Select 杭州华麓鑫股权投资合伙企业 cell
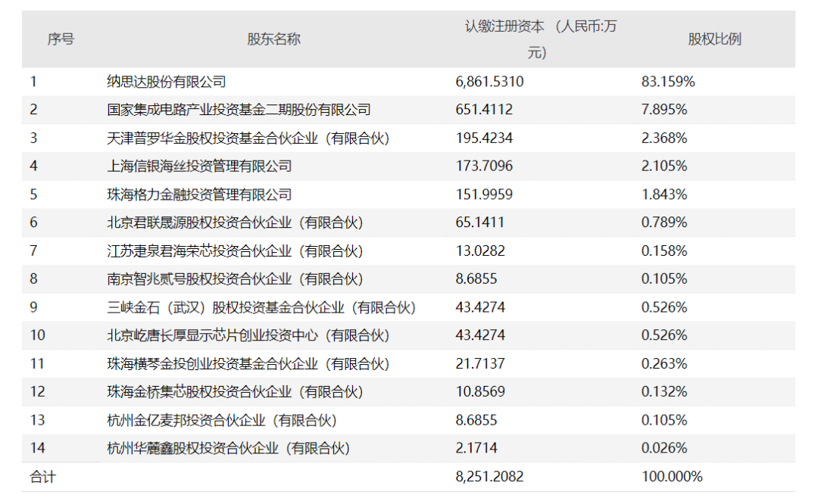Viewport: 818px width, 498px height. click(x=229, y=448)
